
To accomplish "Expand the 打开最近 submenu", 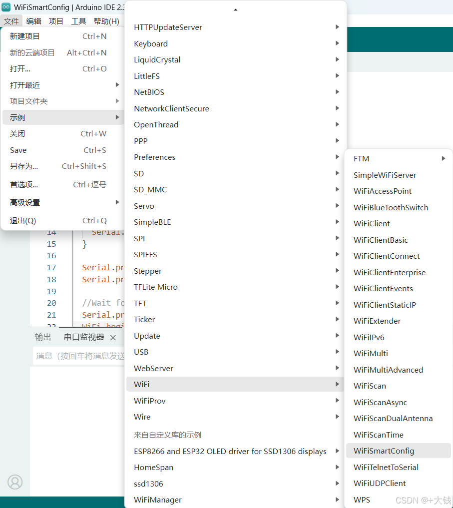I will 63,85.
